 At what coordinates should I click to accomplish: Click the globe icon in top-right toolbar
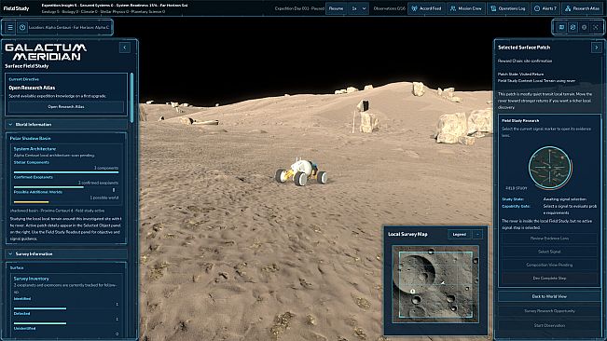click(x=585, y=27)
